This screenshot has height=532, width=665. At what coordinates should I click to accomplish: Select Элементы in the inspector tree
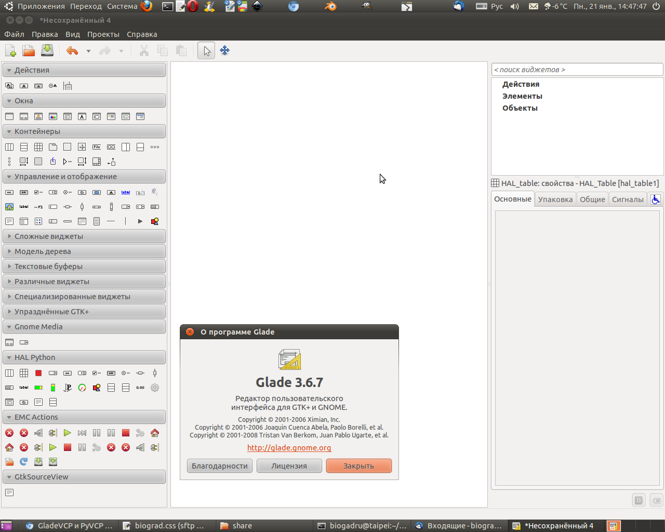[522, 96]
